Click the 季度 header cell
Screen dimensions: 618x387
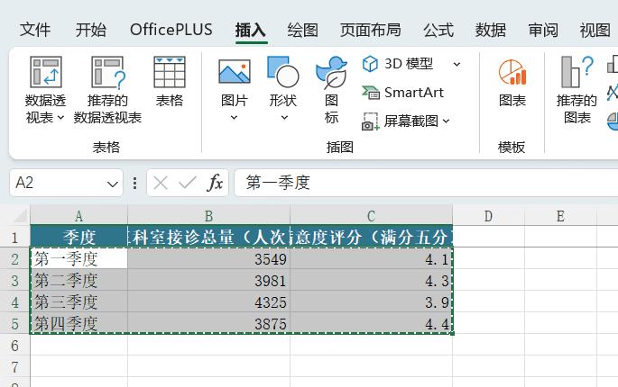coord(78,237)
